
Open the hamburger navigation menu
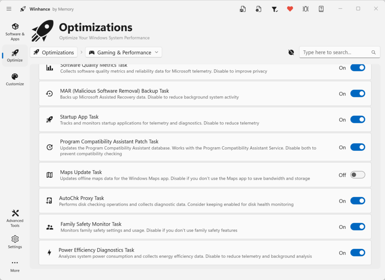[9, 9]
